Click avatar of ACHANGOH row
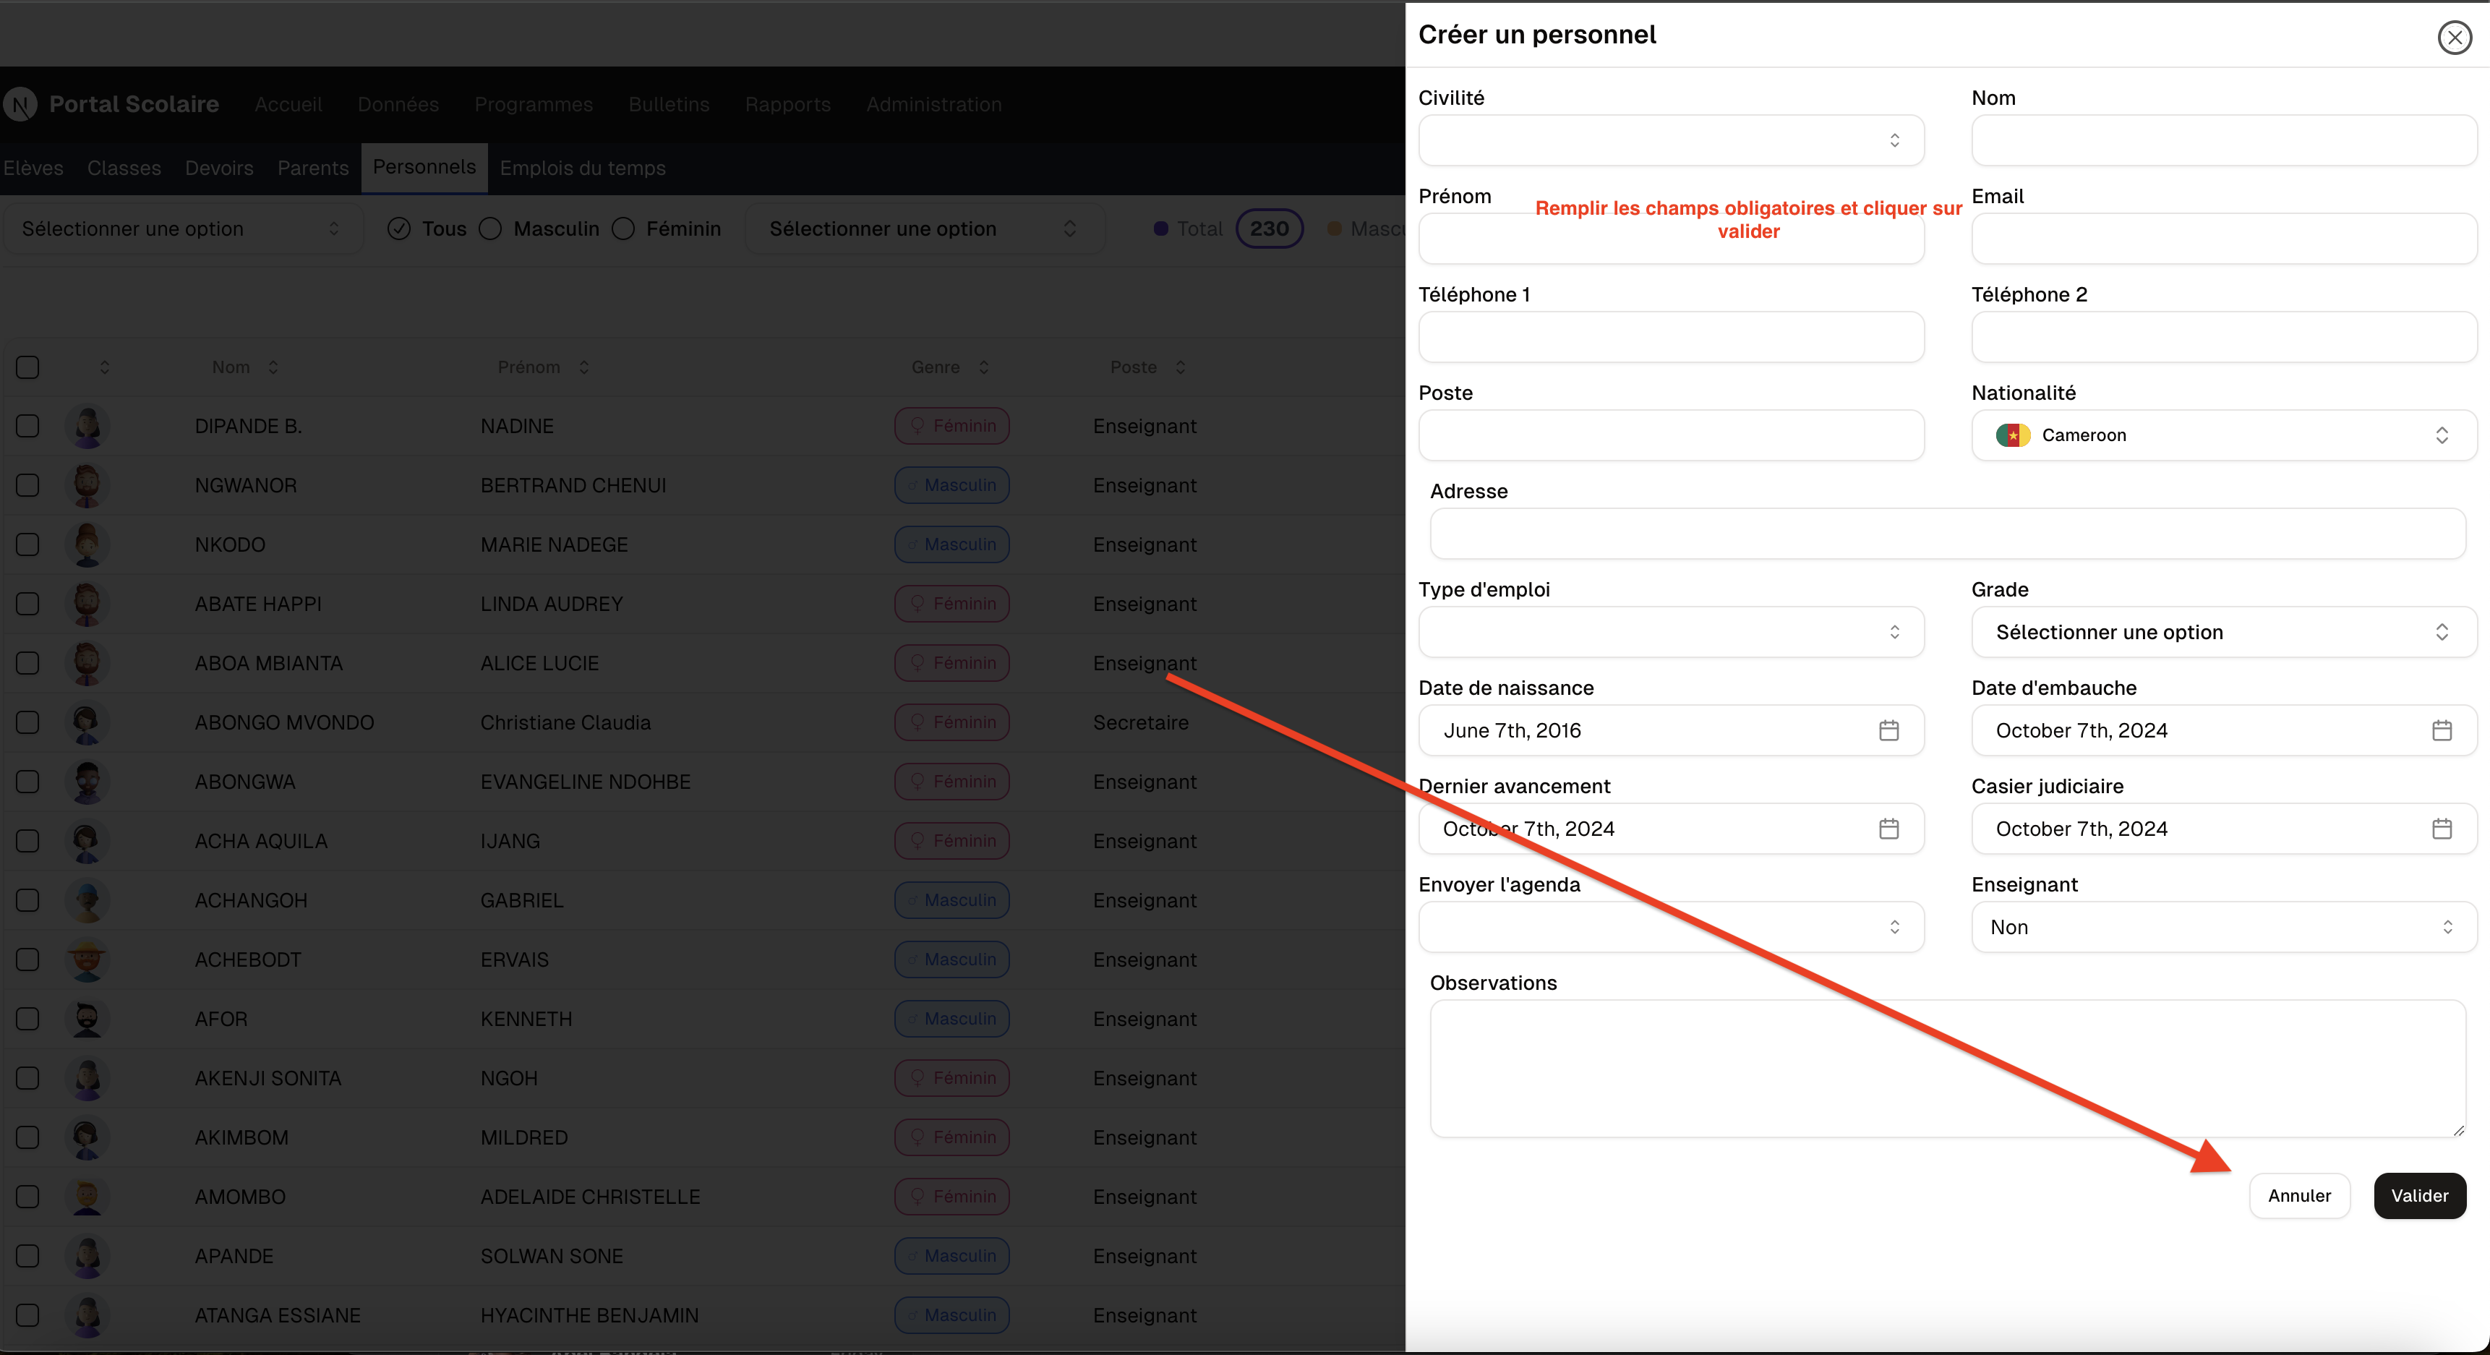2490x1355 pixels. tap(87, 901)
